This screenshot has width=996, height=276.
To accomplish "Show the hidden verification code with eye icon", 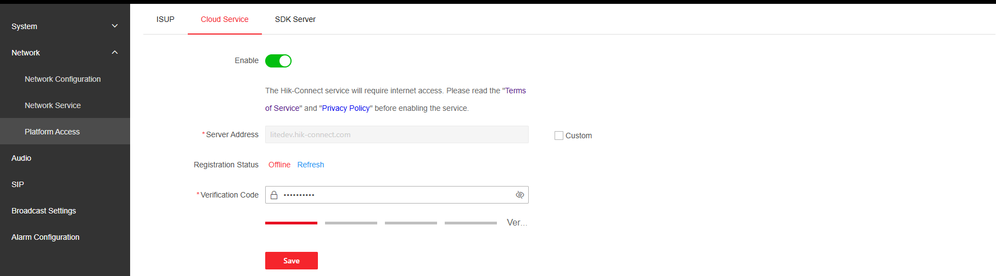I will [x=519, y=195].
